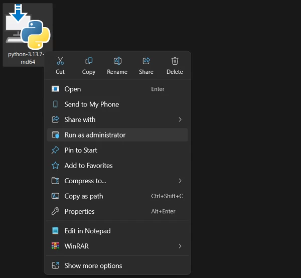Choose Copy as path
Screen dimensions: 301x278
84,196
